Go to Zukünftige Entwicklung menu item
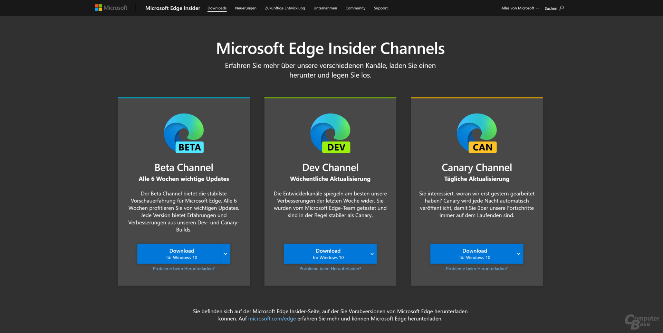 point(285,8)
